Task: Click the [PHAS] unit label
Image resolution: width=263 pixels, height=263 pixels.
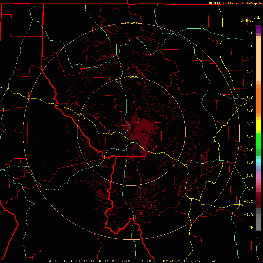Action: pos(247,20)
